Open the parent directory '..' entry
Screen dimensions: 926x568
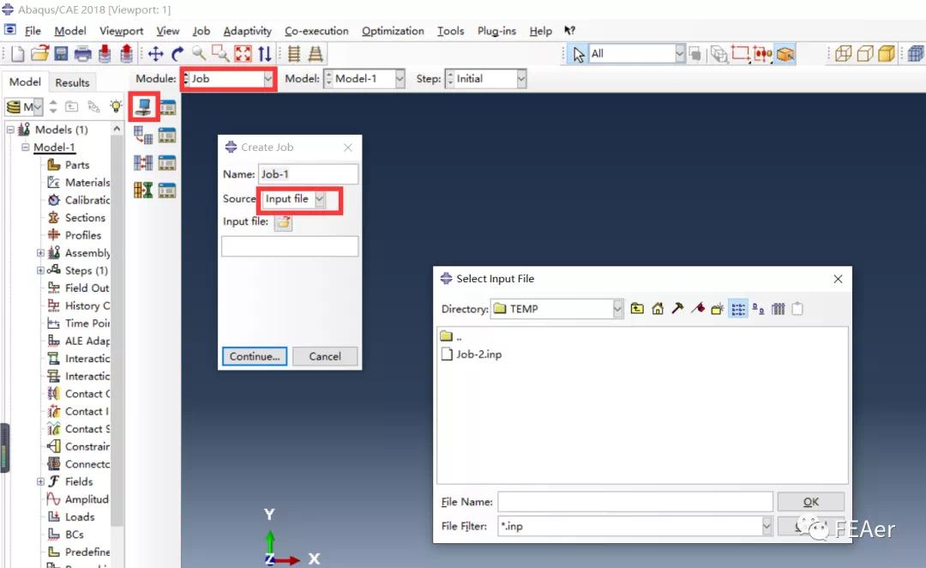pos(451,336)
